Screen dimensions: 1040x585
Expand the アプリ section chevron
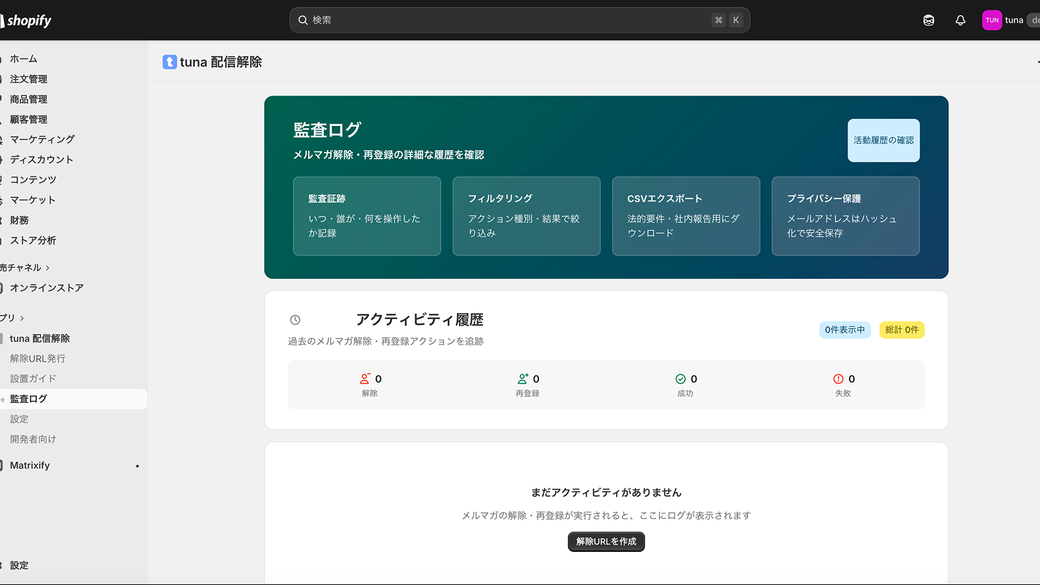22,318
